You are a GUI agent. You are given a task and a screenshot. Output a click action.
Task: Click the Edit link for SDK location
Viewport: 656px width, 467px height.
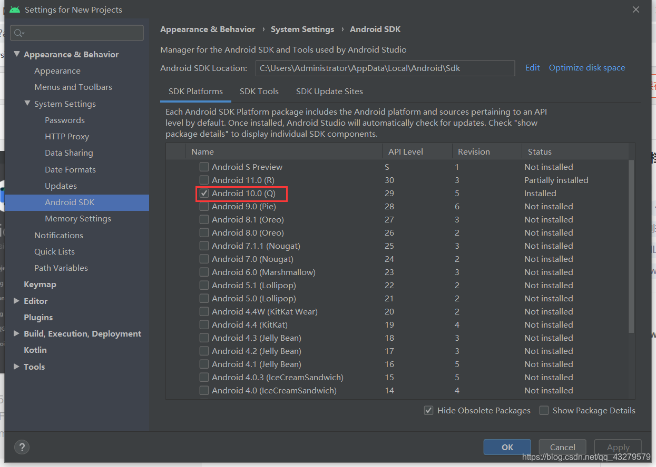(532, 68)
